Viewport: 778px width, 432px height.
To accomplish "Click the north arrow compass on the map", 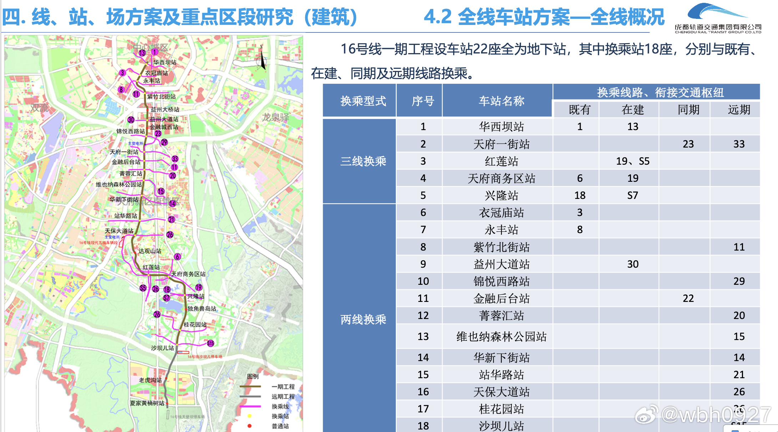I will 262,58.
